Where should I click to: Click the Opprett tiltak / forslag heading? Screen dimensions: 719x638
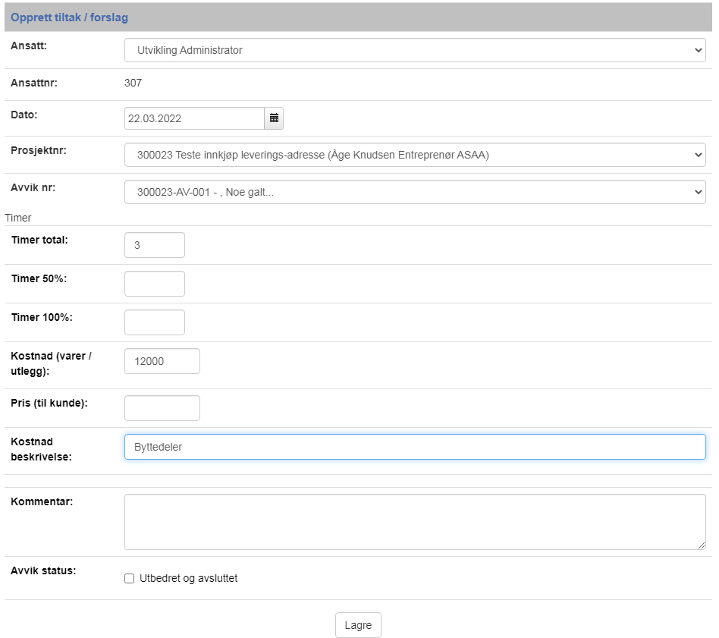69,17
